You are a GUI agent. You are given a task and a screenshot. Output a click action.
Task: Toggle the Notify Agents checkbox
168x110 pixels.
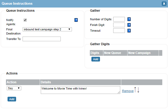[25, 20]
